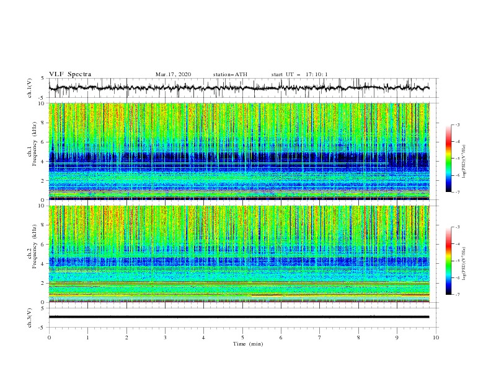Viewport: 491px width, 379px height.
Task: Click time axis tick label "10"
Action: point(436,338)
